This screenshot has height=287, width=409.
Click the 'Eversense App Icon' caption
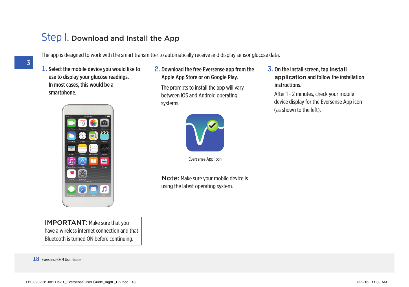[x=205, y=159]
